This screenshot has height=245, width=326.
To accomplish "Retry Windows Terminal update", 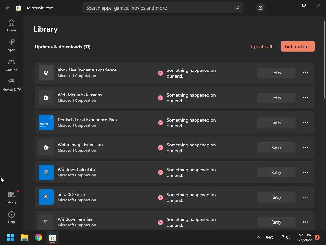I will tap(276, 222).
